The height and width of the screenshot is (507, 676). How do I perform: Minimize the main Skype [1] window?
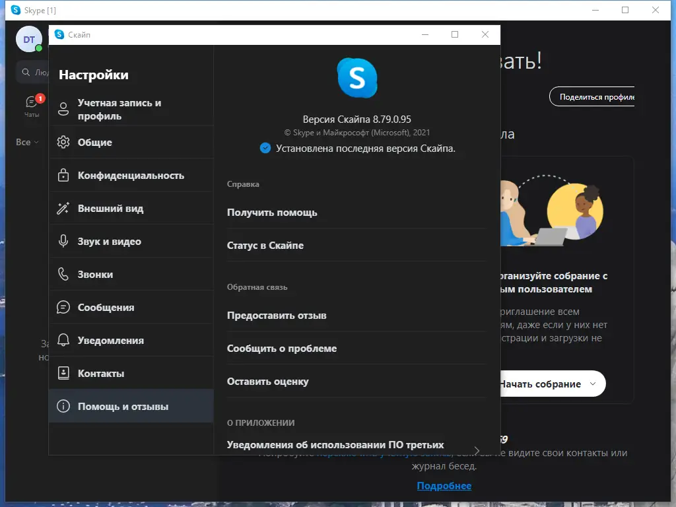pos(595,10)
